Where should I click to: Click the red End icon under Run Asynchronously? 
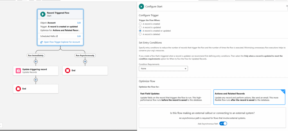pyautogui.click(x=67, y=70)
